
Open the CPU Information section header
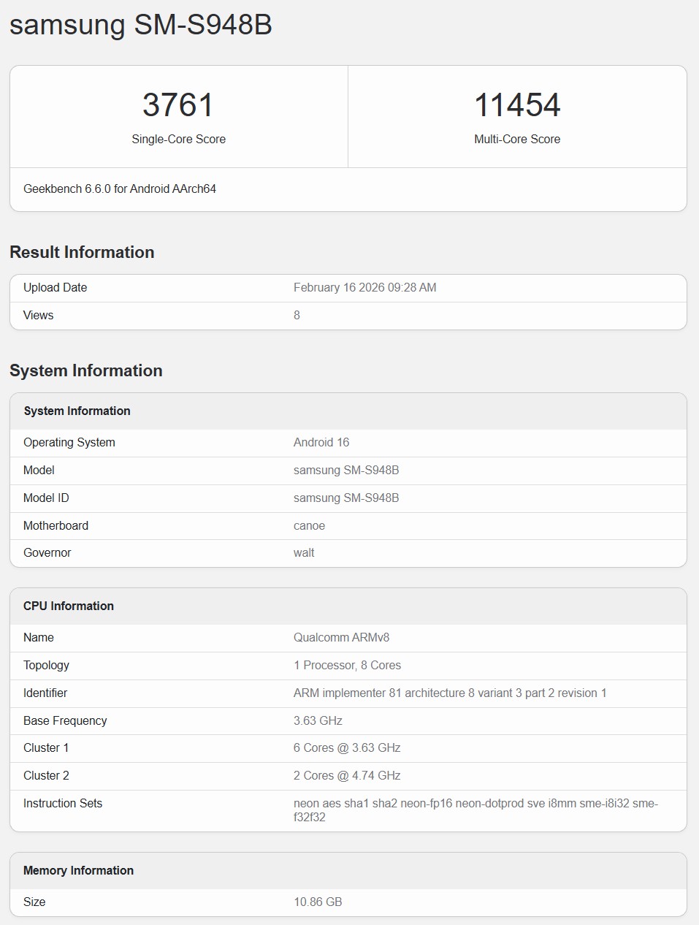click(69, 606)
